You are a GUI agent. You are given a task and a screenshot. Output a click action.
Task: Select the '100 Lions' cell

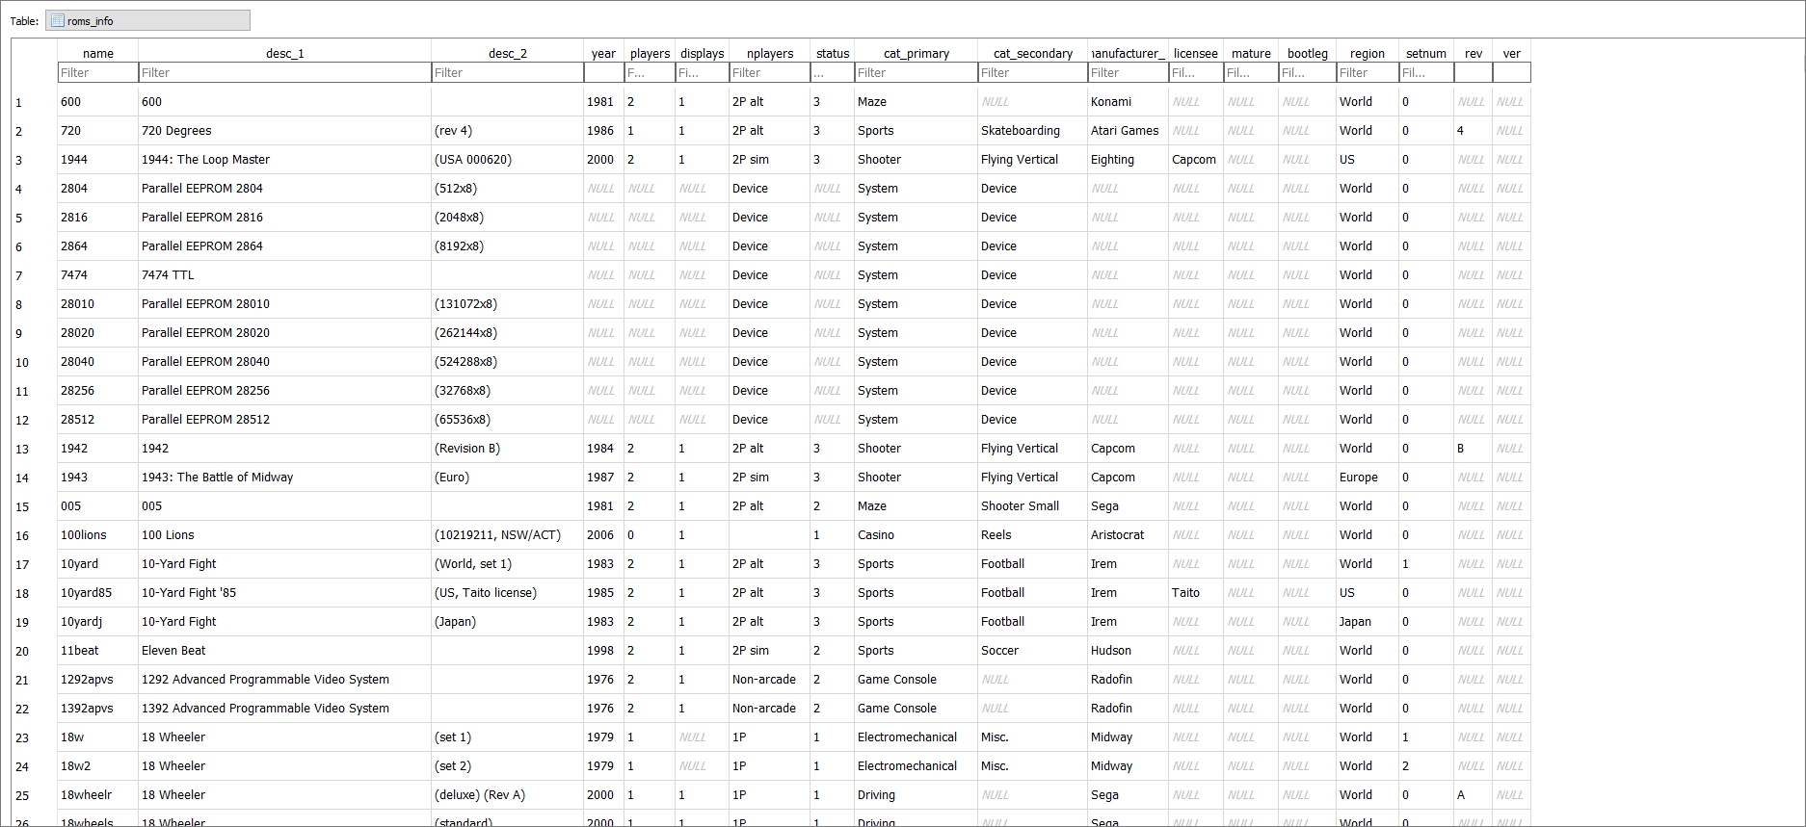[x=284, y=535]
